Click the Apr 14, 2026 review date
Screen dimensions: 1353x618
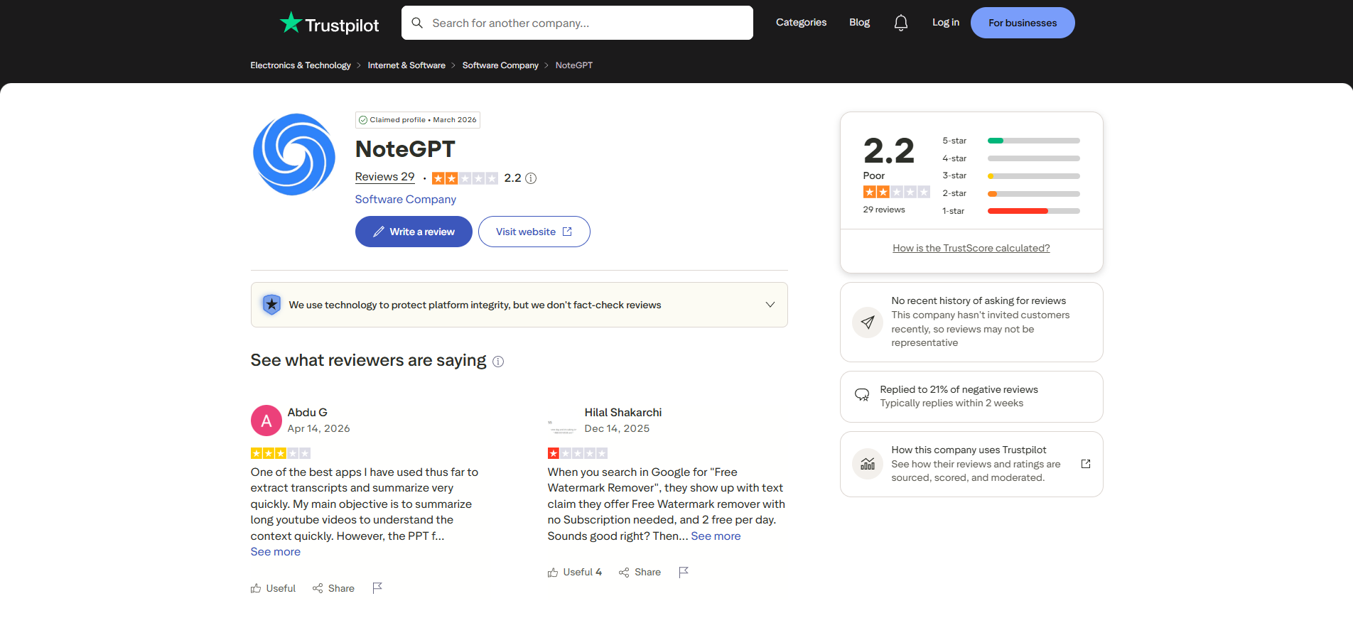(318, 428)
